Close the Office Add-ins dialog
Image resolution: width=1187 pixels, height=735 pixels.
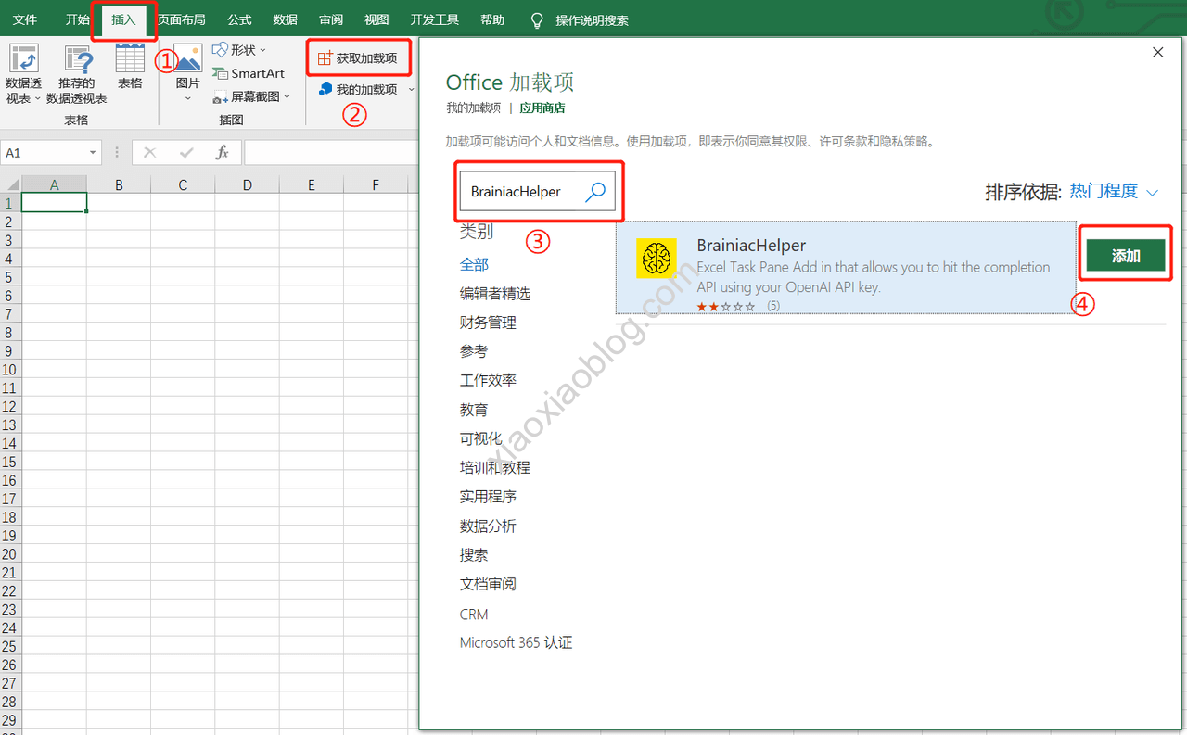pos(1157,53)
